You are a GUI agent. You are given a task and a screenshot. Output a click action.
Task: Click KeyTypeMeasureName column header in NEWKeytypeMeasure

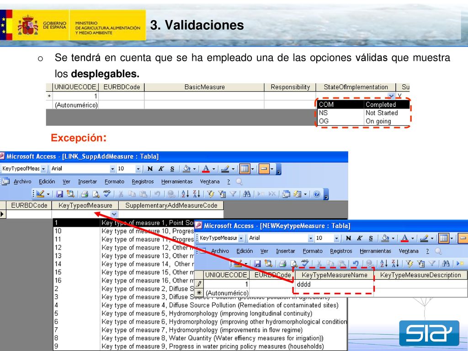pos(334,275)
